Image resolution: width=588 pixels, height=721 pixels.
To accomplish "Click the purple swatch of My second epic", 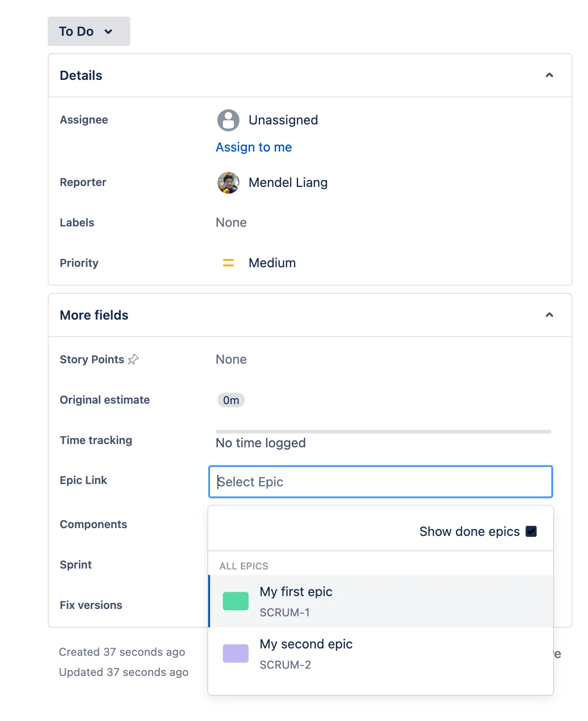I will tap(236, 653).
